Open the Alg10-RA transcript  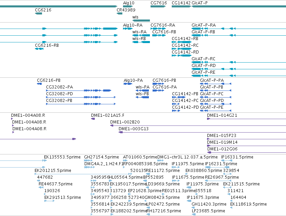tap(133, 25)
